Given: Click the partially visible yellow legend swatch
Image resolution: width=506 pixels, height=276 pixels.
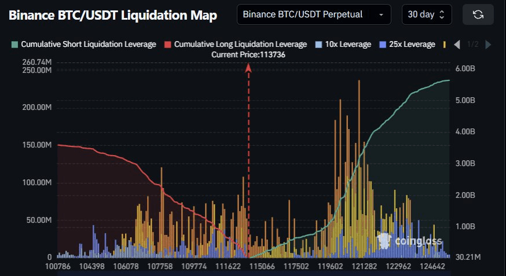Looking at the screenshot, I should coord(445,45).
